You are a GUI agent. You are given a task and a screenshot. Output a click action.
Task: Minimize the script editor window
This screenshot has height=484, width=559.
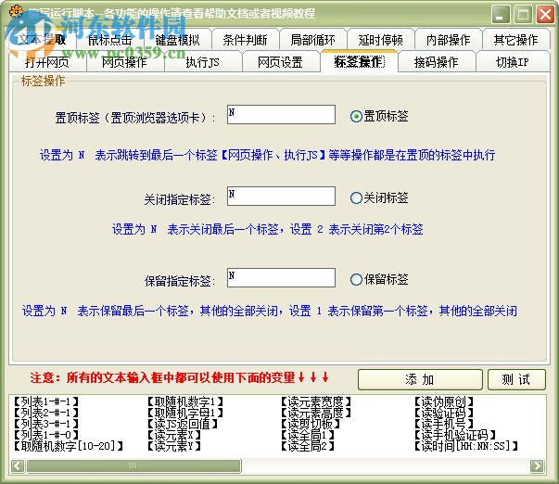point(501,14)
